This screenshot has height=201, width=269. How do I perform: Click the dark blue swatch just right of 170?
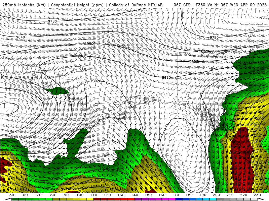tap(179, 199)
